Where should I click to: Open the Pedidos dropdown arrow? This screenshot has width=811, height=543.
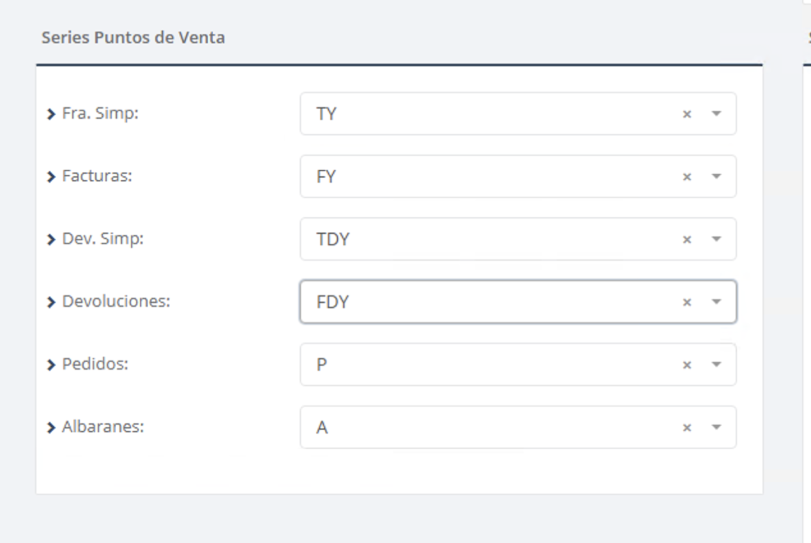(x=716, y=364)
